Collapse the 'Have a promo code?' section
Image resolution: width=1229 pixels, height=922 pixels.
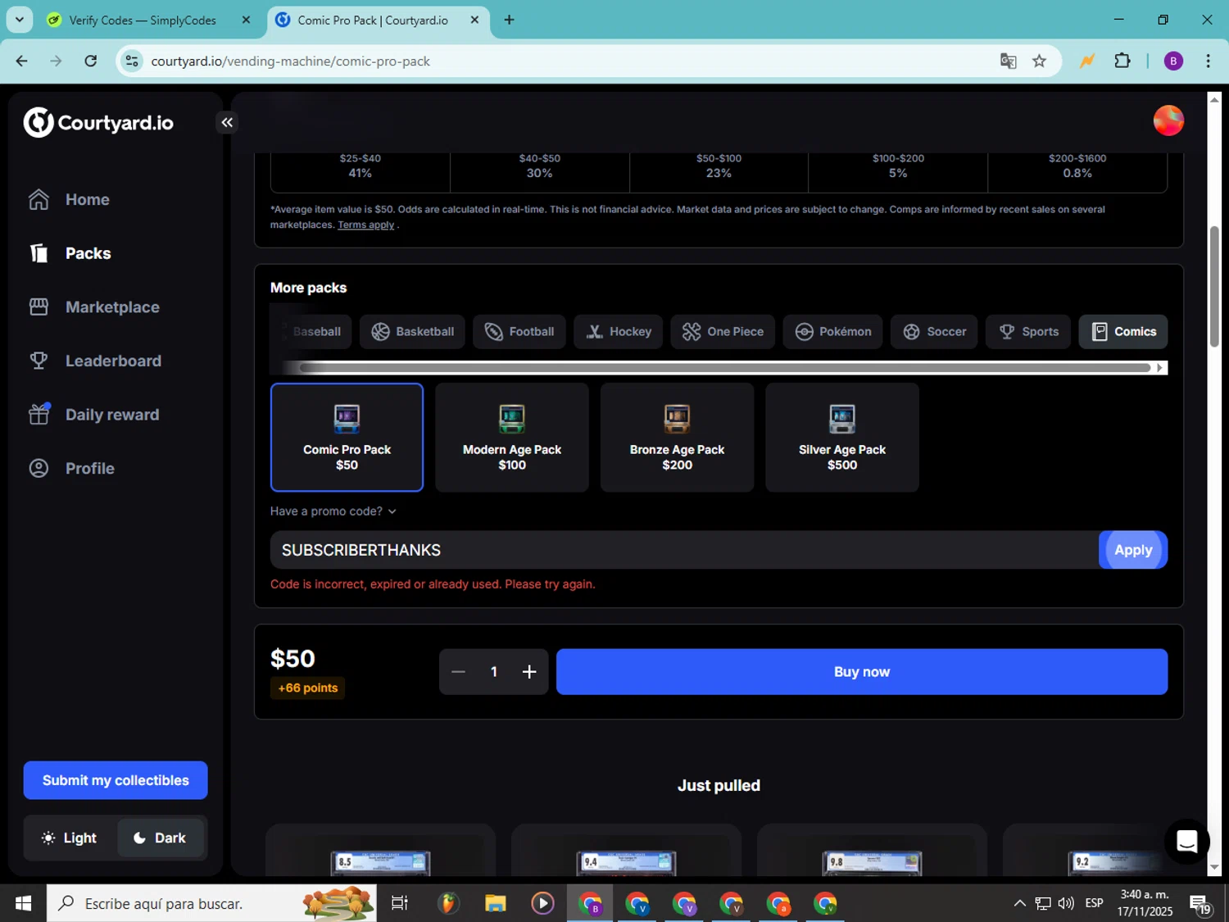(333, 511)
